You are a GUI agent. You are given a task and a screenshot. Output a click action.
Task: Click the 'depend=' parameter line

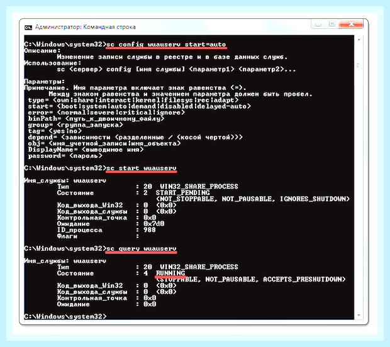pyautogui.click(x=135, y=137)
